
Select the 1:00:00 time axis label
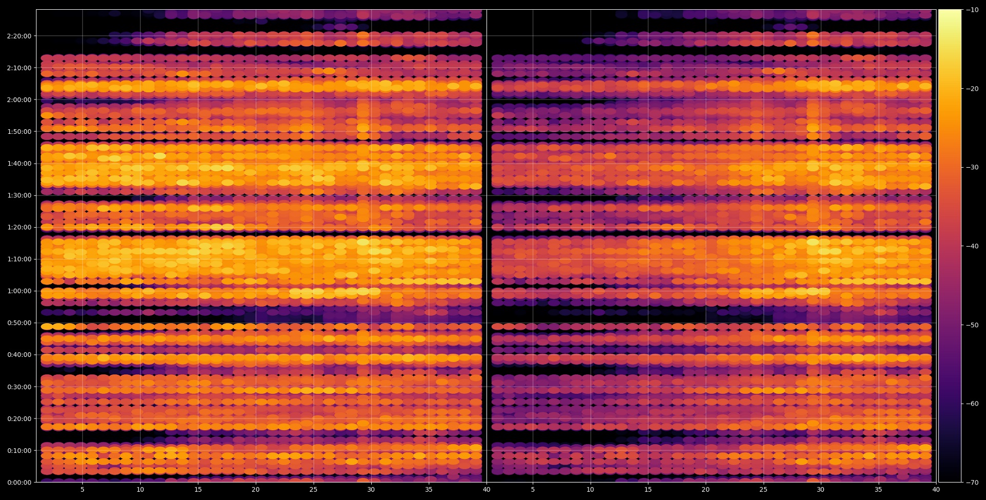pos(19,291)
